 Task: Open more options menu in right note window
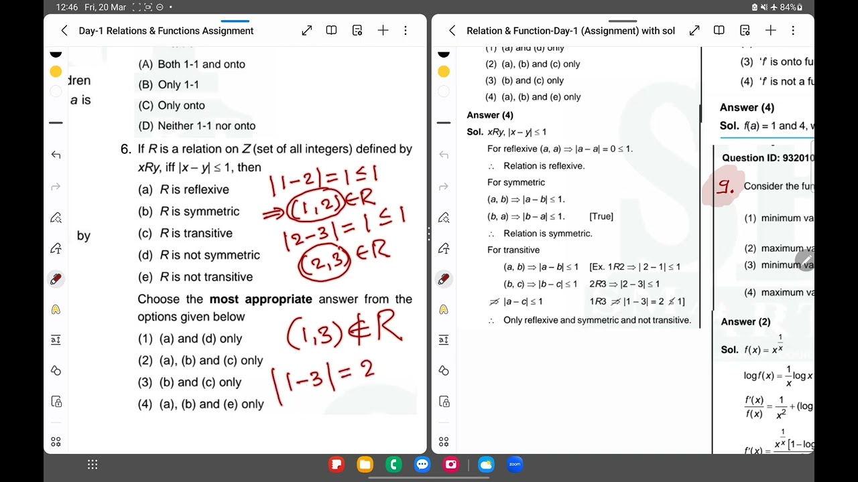pyautogui.click(x=793, y=31)
